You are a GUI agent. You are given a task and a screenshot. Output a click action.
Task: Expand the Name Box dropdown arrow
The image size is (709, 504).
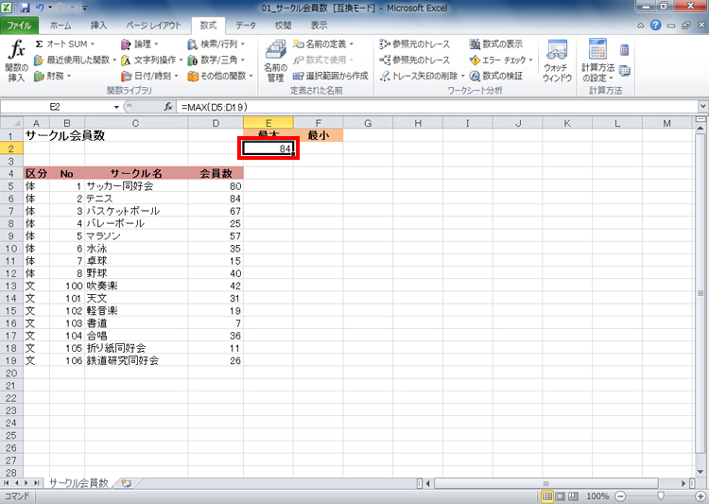tap(116, 107)
